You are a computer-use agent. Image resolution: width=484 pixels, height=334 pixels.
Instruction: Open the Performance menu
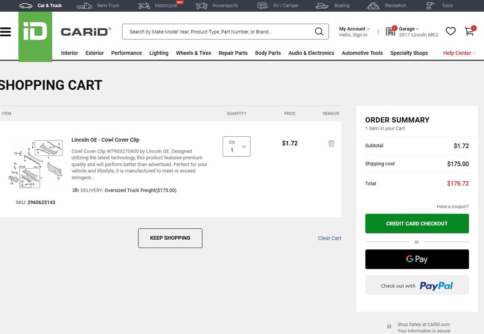(127, 53)
